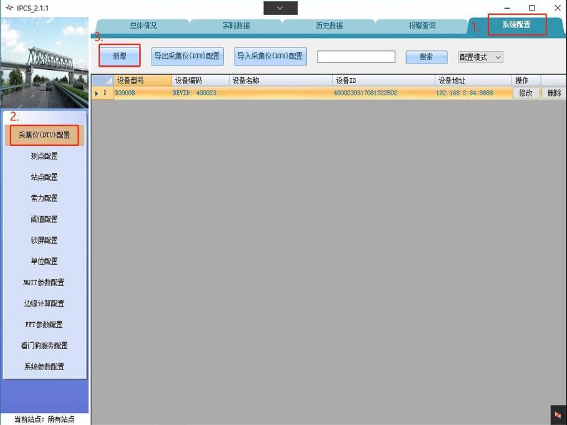Click 导出采集仪(DTU)配置 button
Image resolution: width=567 pixels, height=425 pixels.
187,56
